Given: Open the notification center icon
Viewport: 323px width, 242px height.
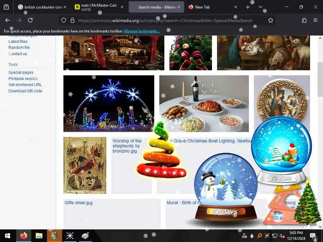Looking at the screenshot, I should point(313,236).
